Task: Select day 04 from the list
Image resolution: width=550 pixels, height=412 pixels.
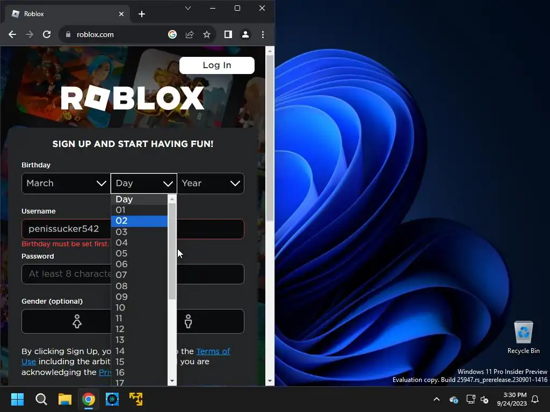Action: pyautogui.click(x=139, y=242)
